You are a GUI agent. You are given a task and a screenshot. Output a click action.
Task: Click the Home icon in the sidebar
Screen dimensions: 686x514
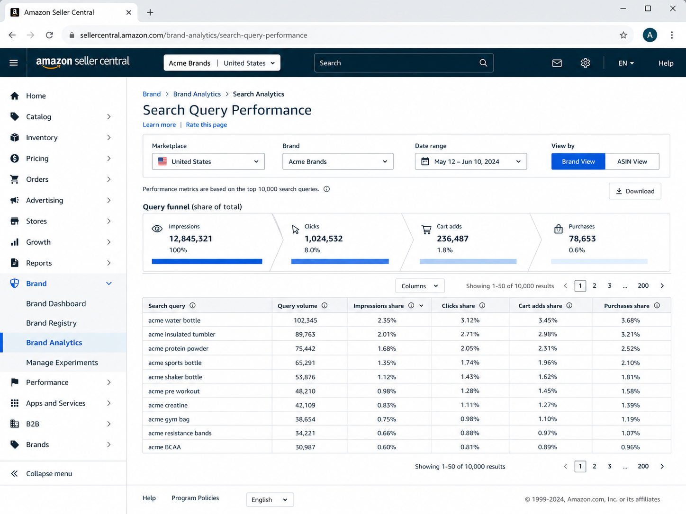pos(15,96)
